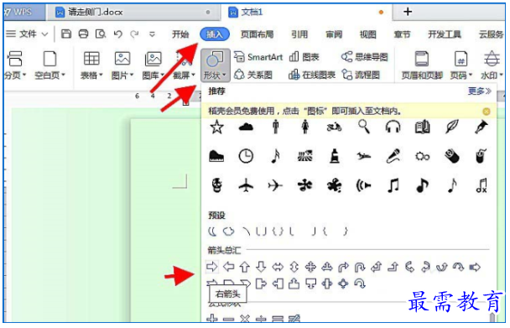Open the 形状 shapes dropdown
Screen dimensions: 510x328
[x=215, y=65]
